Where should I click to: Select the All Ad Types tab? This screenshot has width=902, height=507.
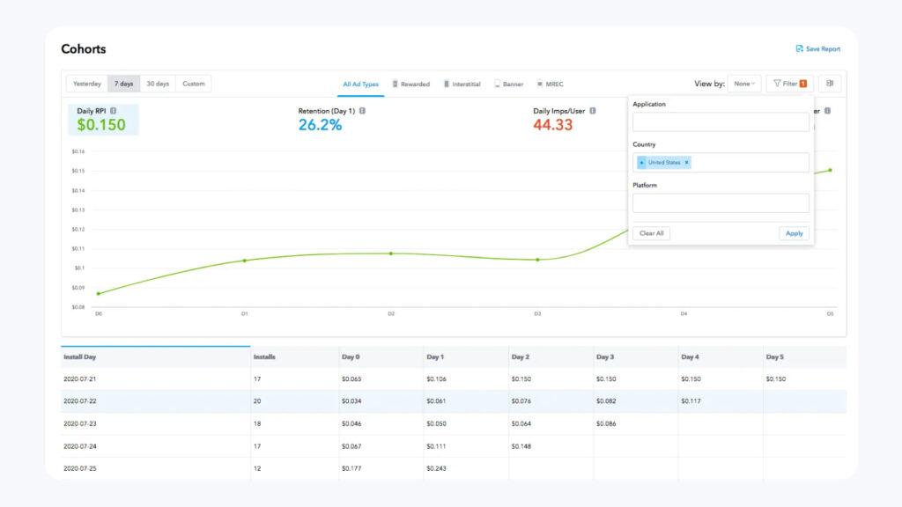point(360,84)
